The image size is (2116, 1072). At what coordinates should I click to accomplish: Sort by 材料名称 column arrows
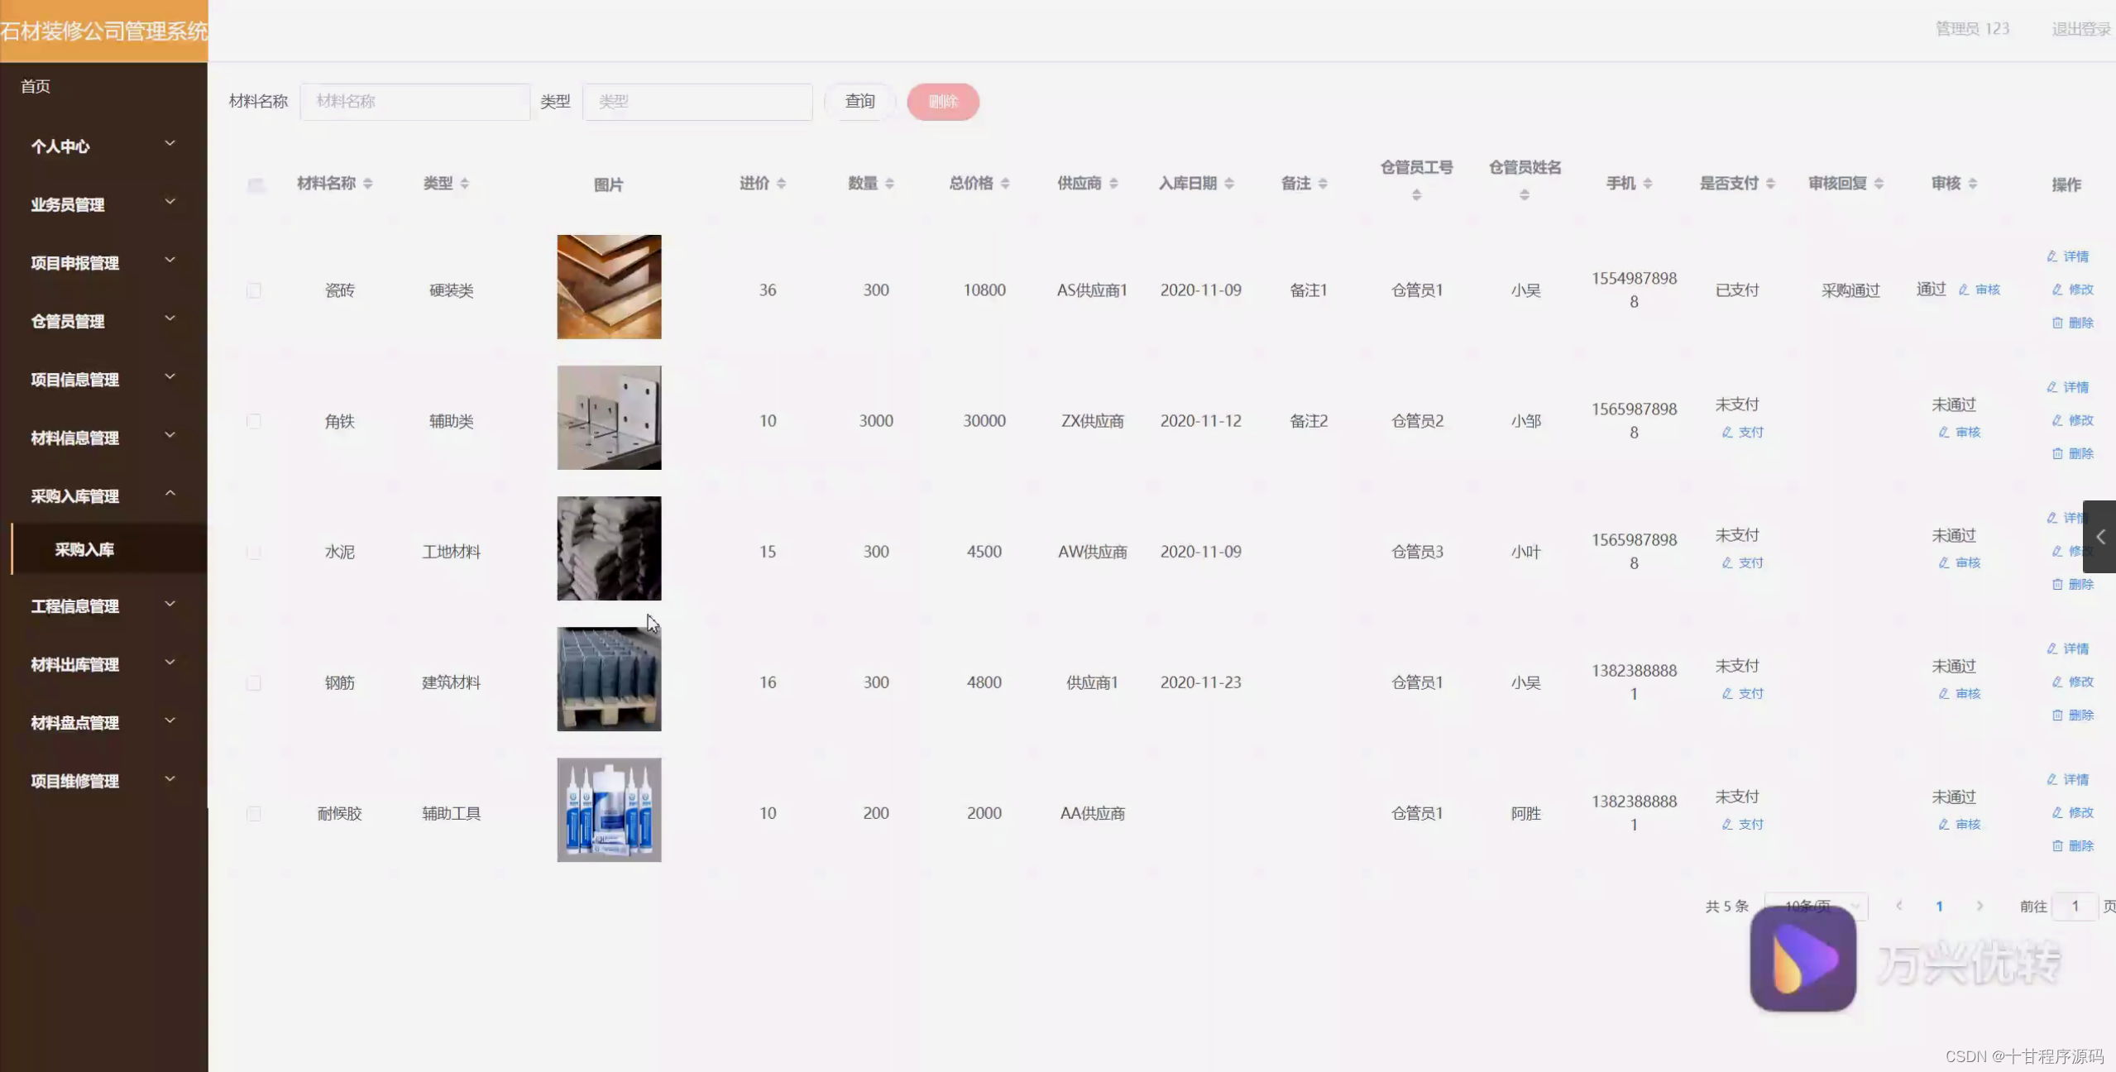coord(367,184)
